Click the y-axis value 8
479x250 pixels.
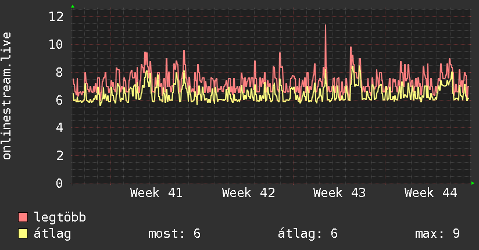[x=59, y=73]
